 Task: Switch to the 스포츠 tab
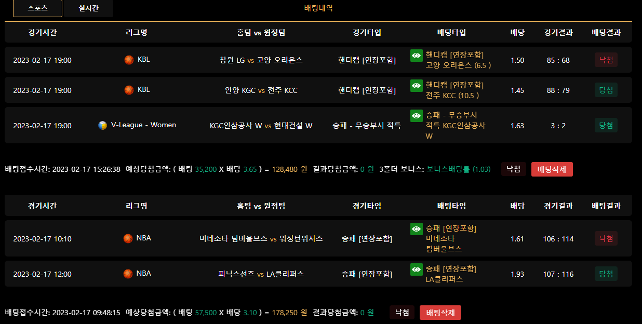point(37,8)
